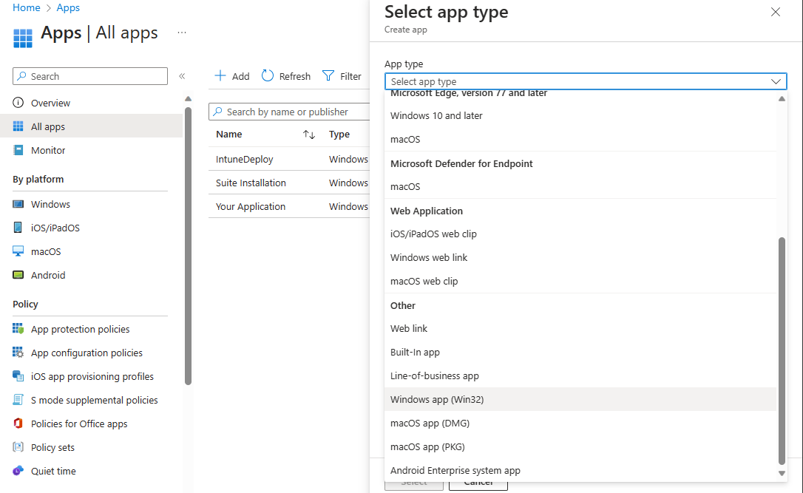Click the Overview info icon

coord(18,103)
